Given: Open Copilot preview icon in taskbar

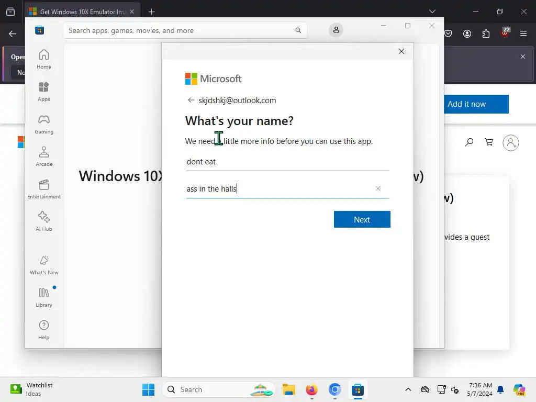Looking at the screenshot, I should (x=519, y=389).
